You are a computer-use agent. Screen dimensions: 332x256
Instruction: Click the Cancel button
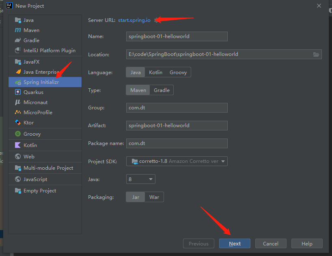(x=271, y=243)
